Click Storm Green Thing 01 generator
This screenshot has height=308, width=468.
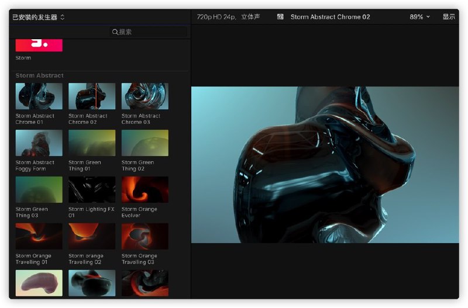pos(92,143)
